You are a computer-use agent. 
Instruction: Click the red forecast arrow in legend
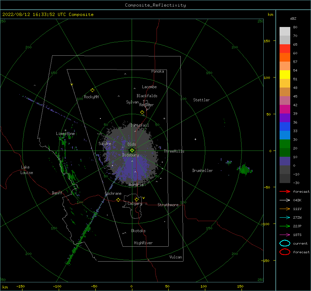point(285,191)
